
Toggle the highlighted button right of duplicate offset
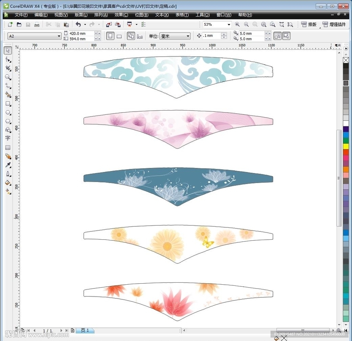point(277,36)
